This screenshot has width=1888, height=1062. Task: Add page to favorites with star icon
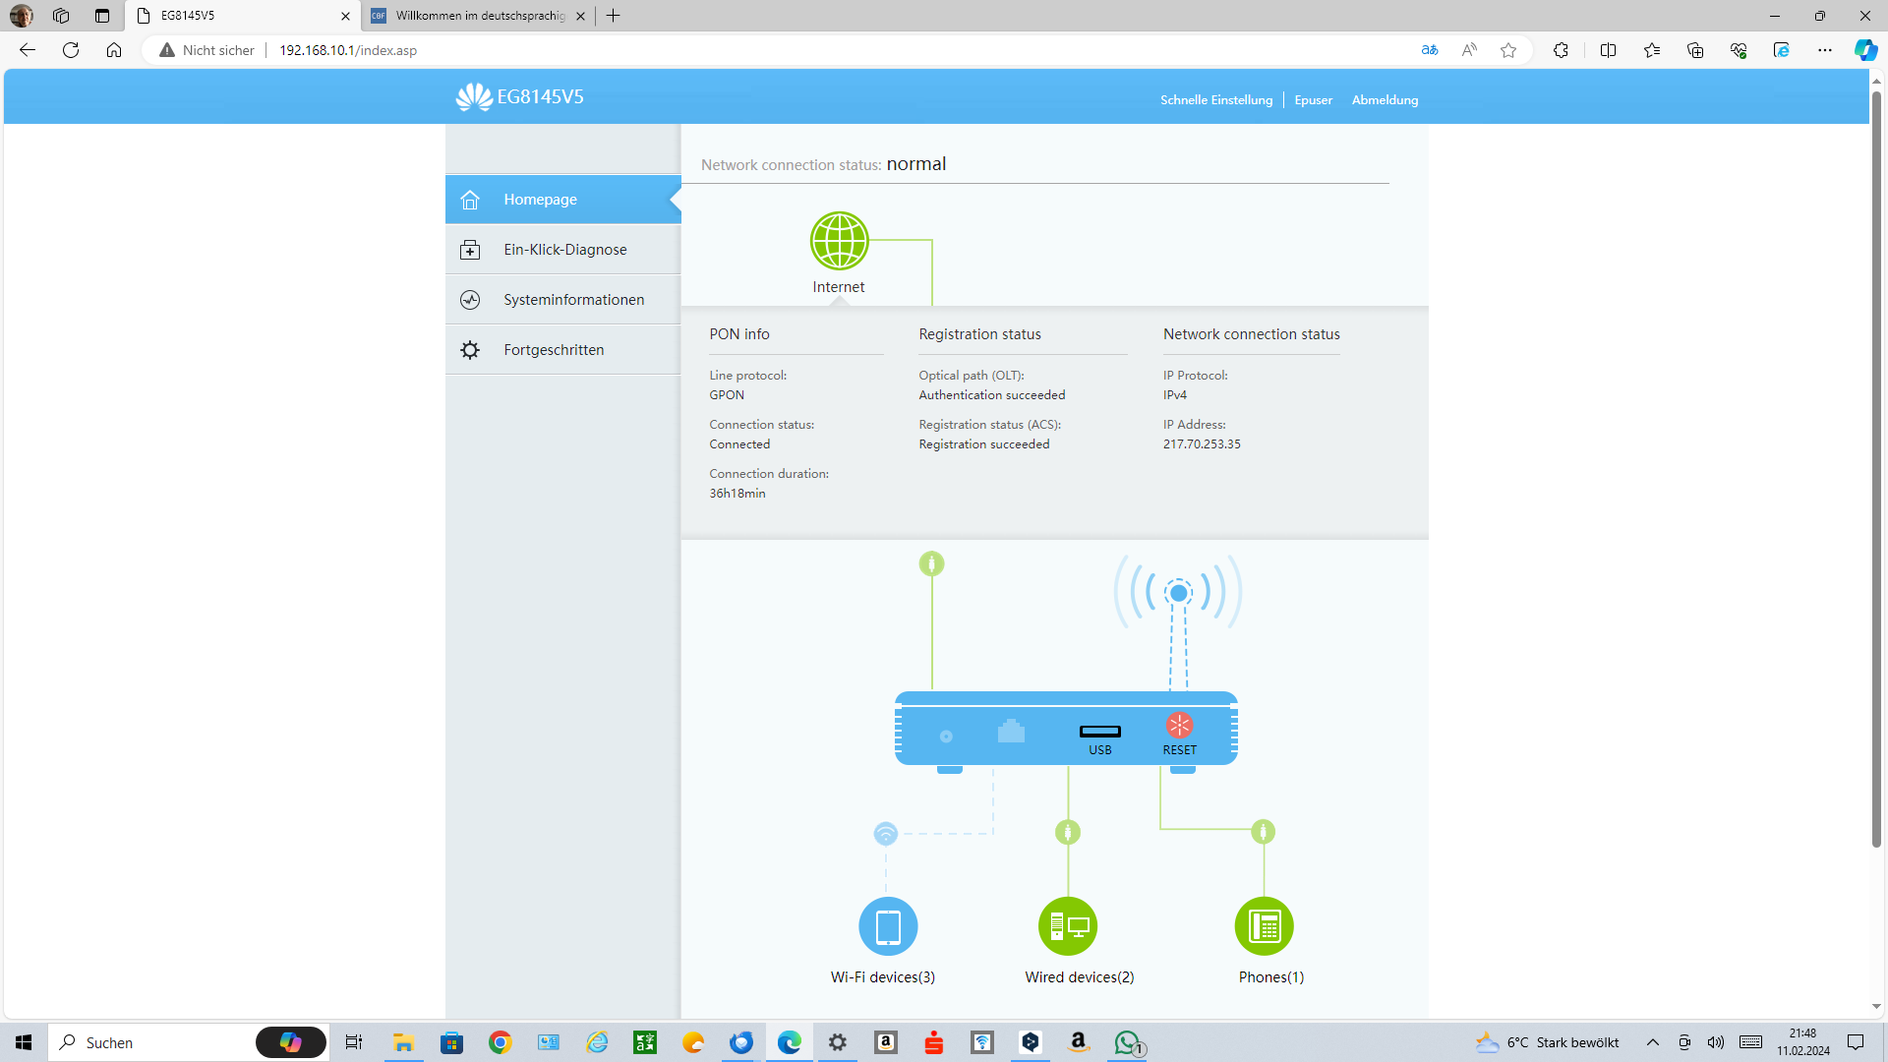(1507, 50)
